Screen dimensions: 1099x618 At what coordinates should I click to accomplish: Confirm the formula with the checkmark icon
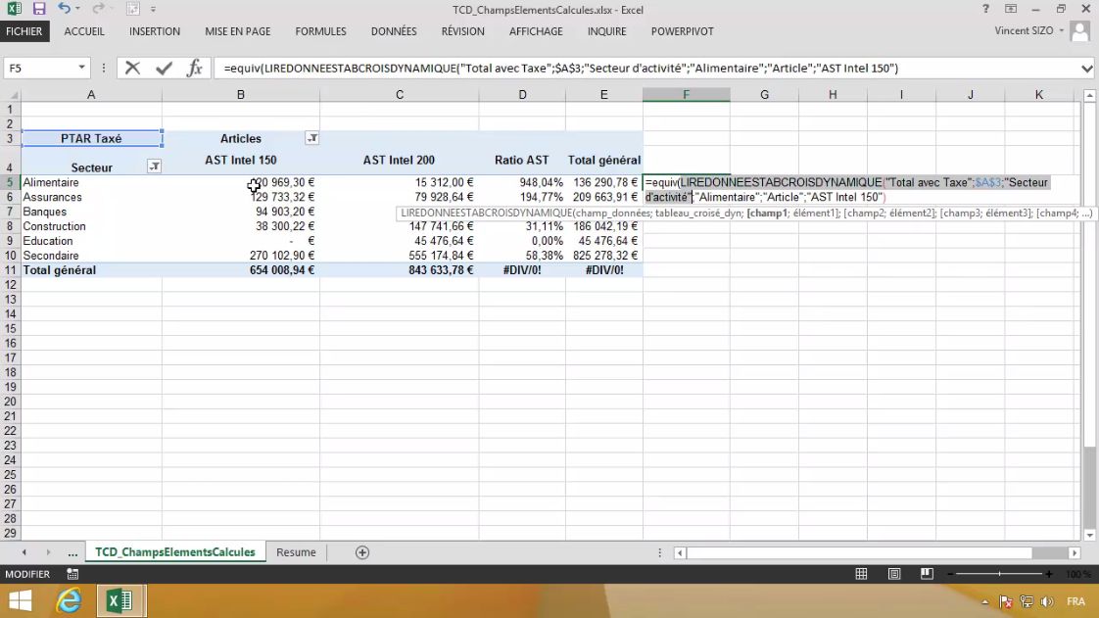click(x=164, y=69)
